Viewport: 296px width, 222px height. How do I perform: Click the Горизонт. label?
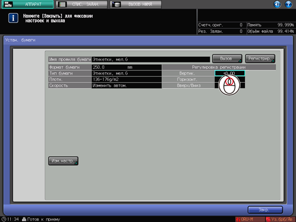click(188, 79)
